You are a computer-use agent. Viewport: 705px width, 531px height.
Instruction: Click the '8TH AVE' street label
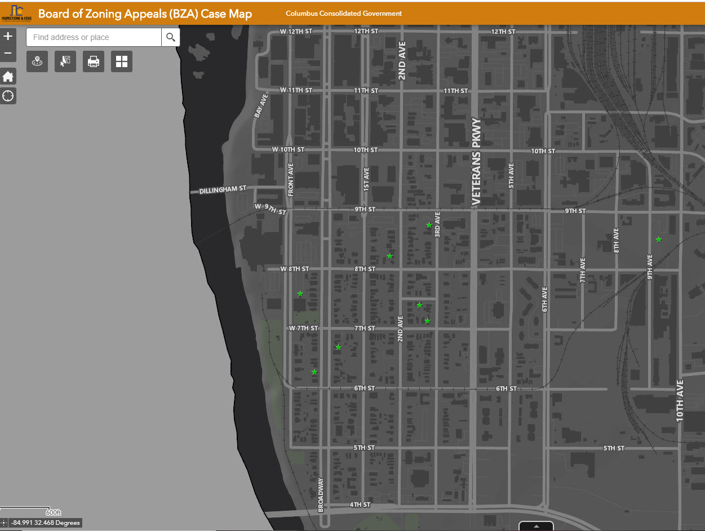(617, 240)
